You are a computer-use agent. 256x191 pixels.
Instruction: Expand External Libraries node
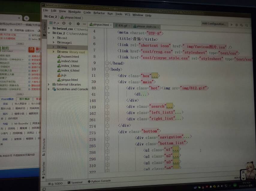pyautogui.click(x=49, y=84)
